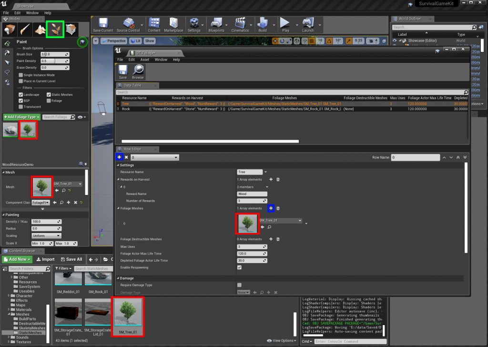
Task: Open Source Control toolbar icon
Action: pos(128,25)
